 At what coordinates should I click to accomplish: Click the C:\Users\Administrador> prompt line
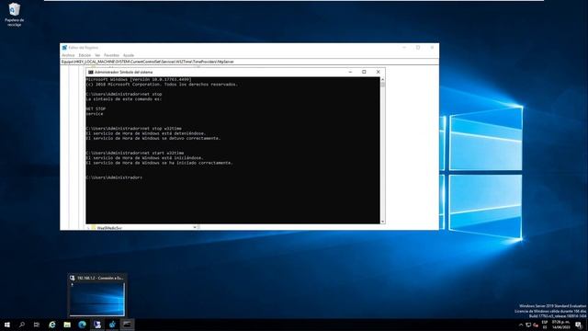pos(114,177)
